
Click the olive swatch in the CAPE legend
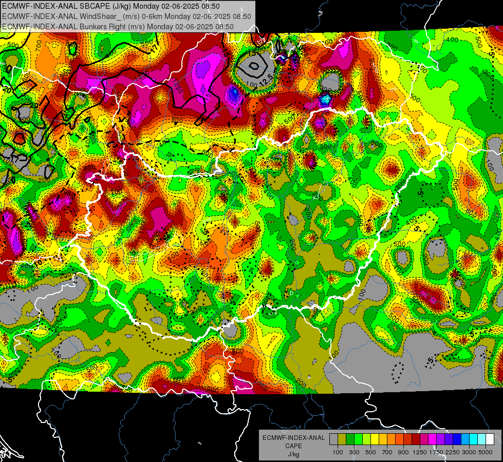click(x=342, y=439)
